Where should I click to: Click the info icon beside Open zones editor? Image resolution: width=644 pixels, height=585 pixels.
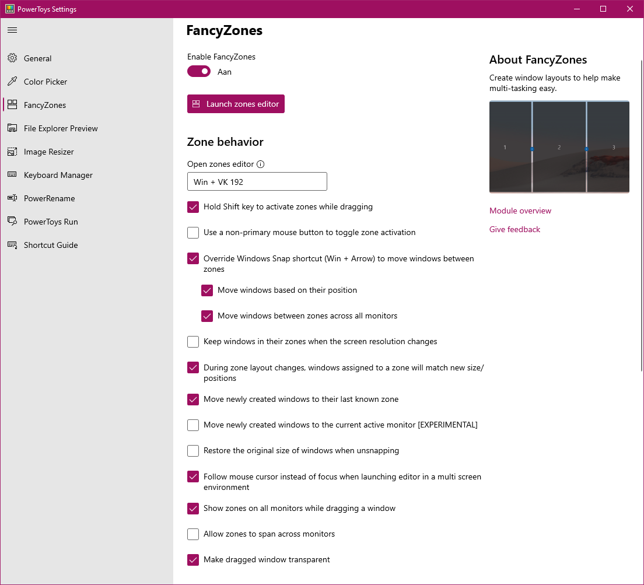pos(260,164)
